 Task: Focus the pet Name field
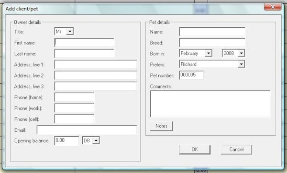pos(212,32)
